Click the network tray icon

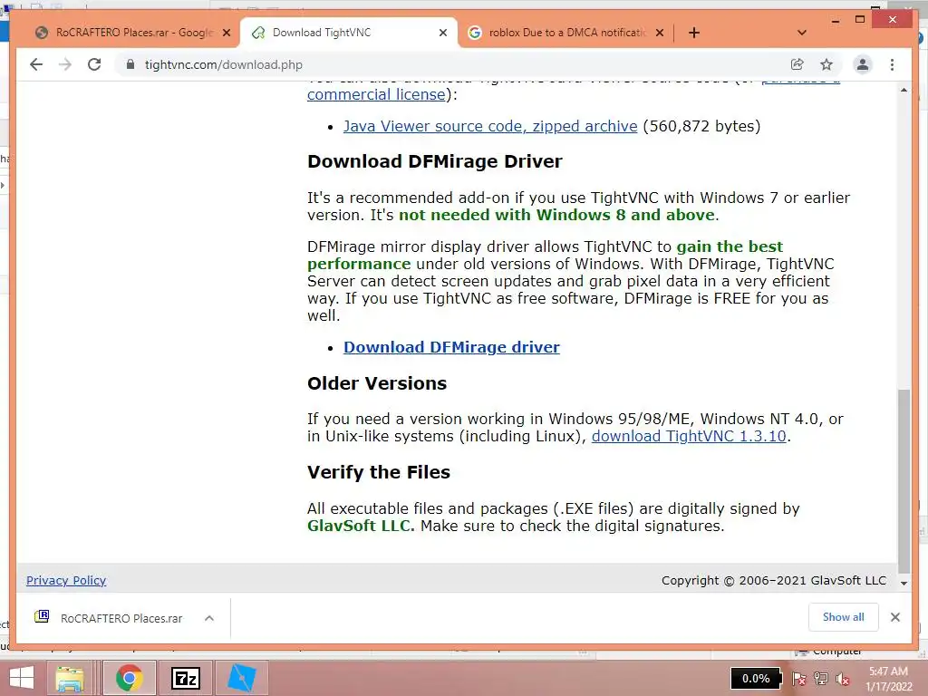821,679
